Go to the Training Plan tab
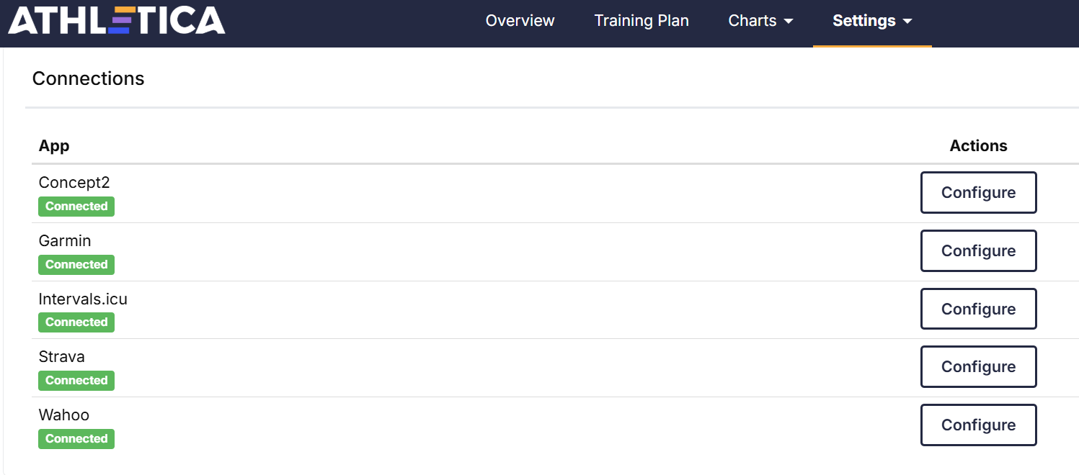This screenshot has height=475, width=1079. 641,21
